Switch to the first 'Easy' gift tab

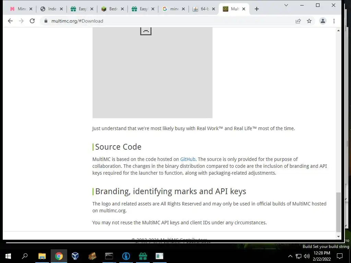[80, 9]
